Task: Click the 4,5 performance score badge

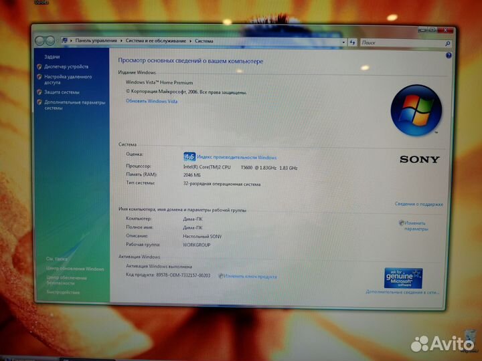Action: [x=189, y=157]
